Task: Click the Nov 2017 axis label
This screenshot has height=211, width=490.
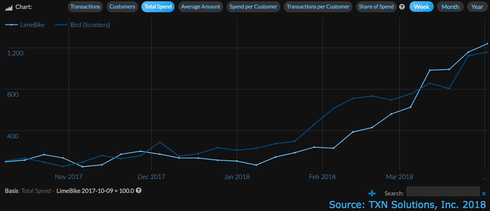Action: click(x=69, y=177)
